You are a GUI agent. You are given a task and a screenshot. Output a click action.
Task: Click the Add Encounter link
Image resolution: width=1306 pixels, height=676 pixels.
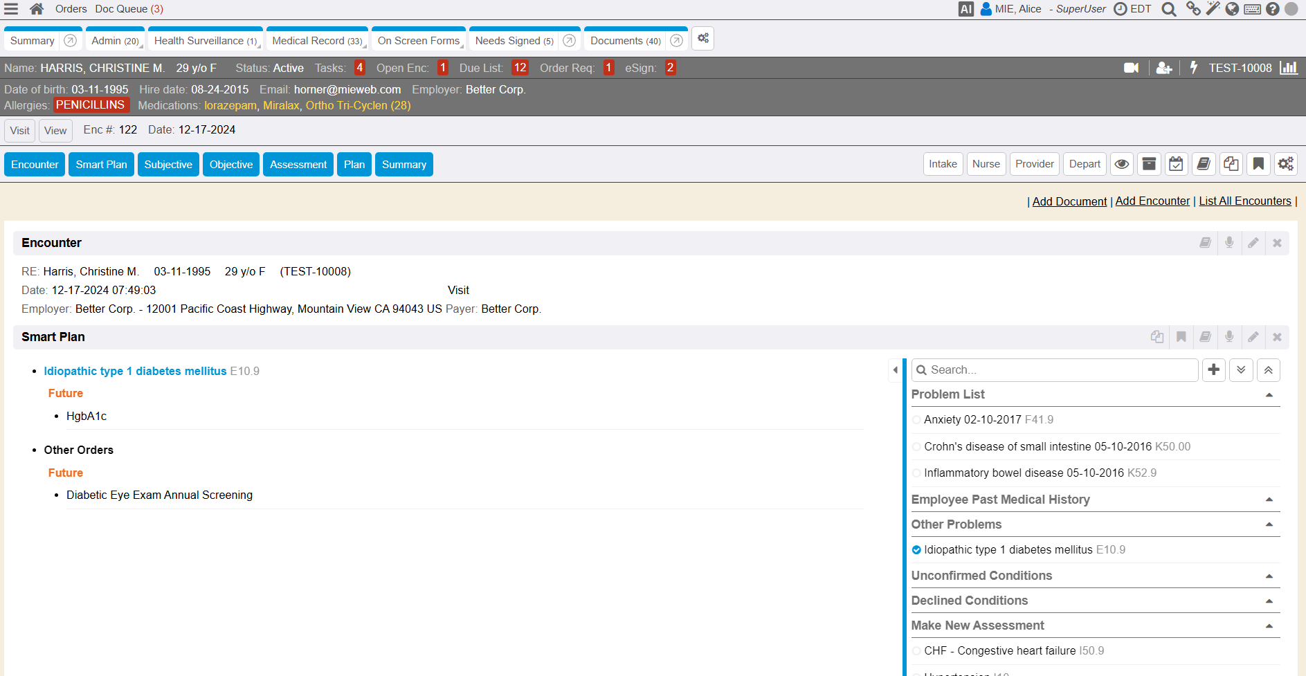pyautogui.click(x=1152, y=201)
